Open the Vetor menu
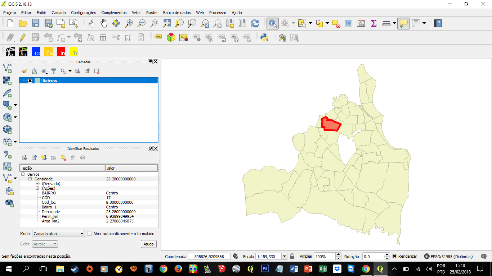 136,13
